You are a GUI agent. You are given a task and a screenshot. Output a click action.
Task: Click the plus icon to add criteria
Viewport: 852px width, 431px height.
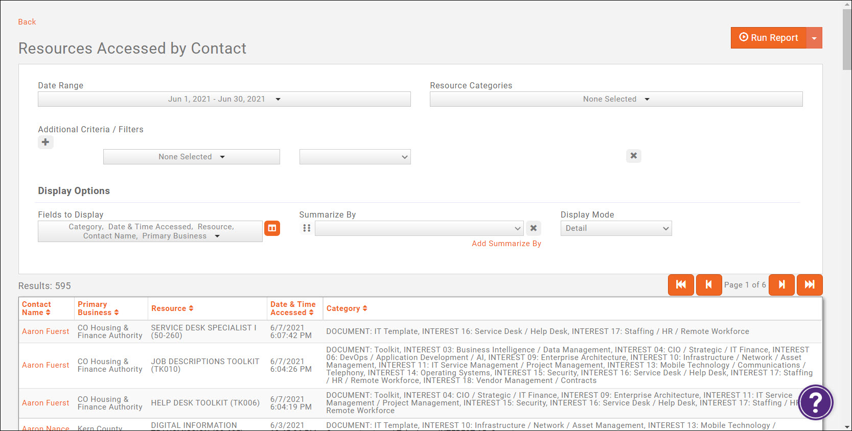45,142
